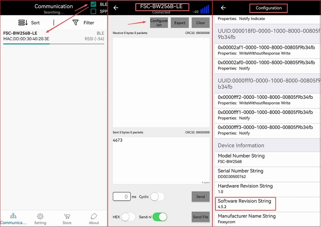This screenshot has width=321, height=227.
Task: Open the Store cart tab
Action: (x=67, y=216)
